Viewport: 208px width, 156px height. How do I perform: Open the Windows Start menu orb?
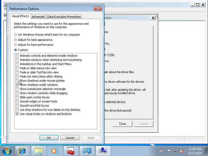click(7, 151)
